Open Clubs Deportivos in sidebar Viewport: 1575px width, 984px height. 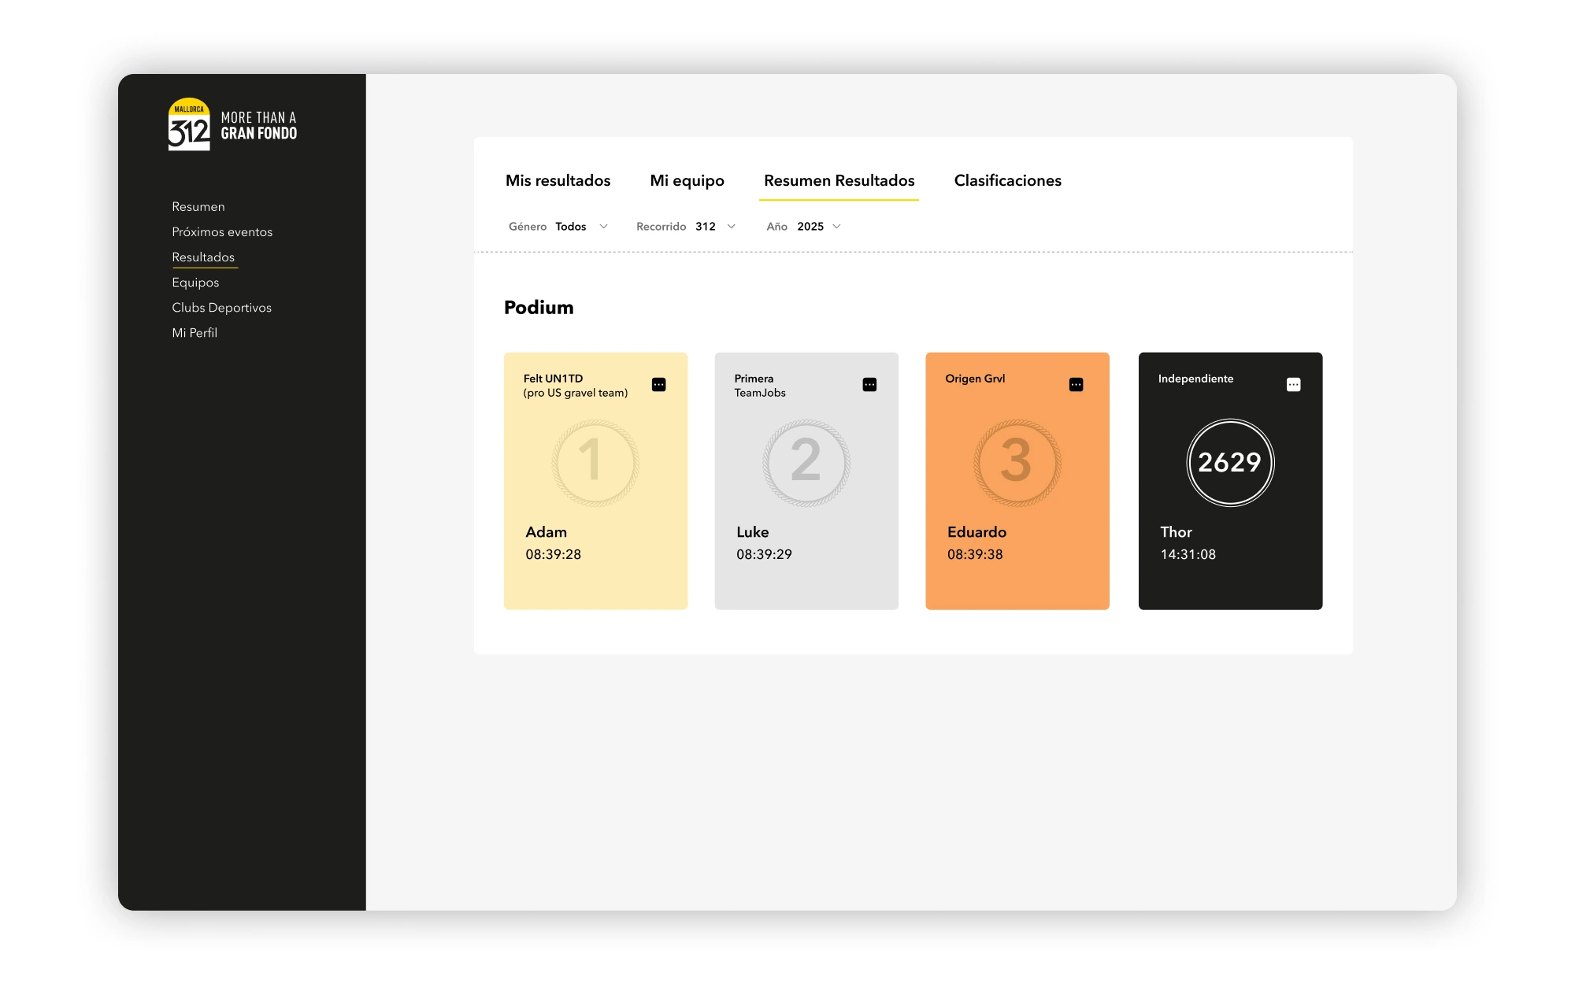pos(222,308)
